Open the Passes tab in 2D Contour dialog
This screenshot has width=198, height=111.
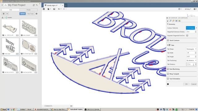tap(176, 21)
